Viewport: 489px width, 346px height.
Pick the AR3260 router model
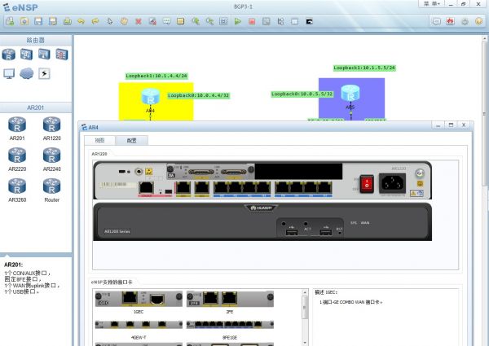coord(17,190)
